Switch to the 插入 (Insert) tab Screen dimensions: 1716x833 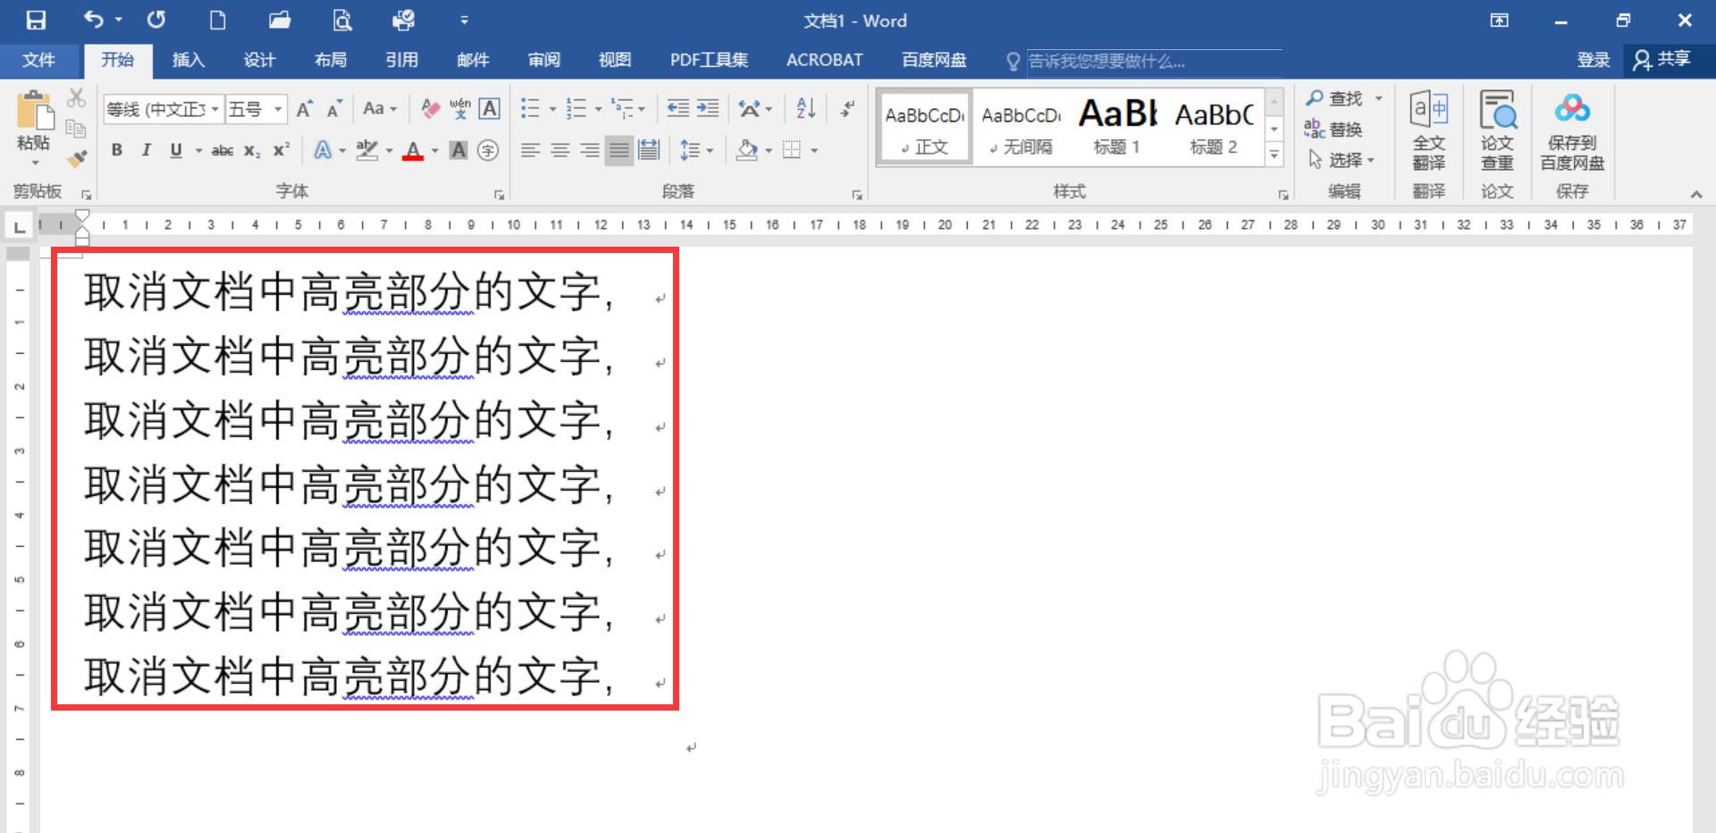[189, 60]
